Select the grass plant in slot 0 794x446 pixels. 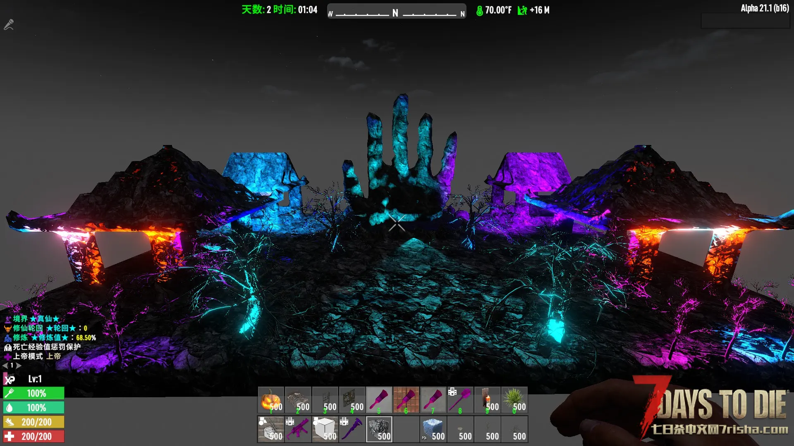(x=514, y=400)
